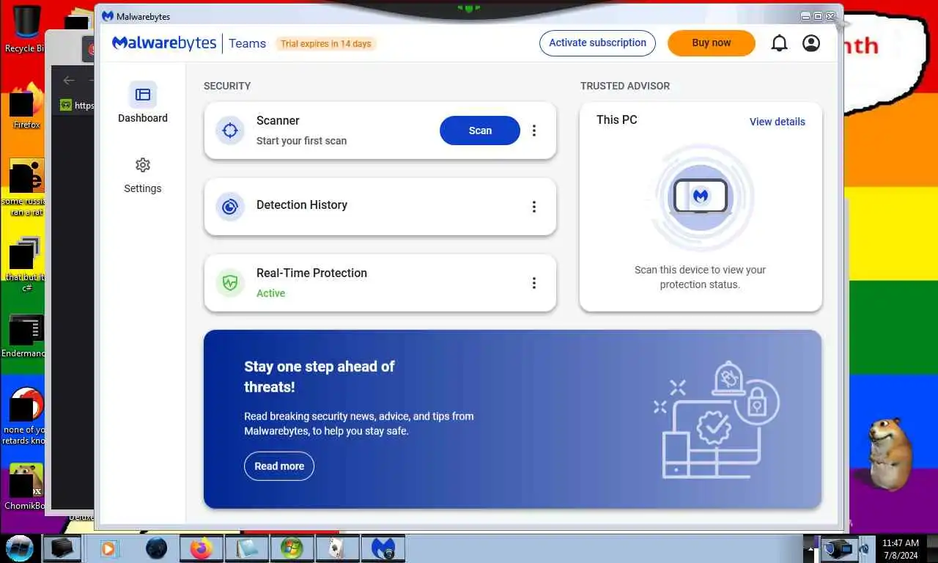Viewport: 938px width, 563px height.
Task: Open the ChomikBox desktop icon
Action: click(25, 486)
